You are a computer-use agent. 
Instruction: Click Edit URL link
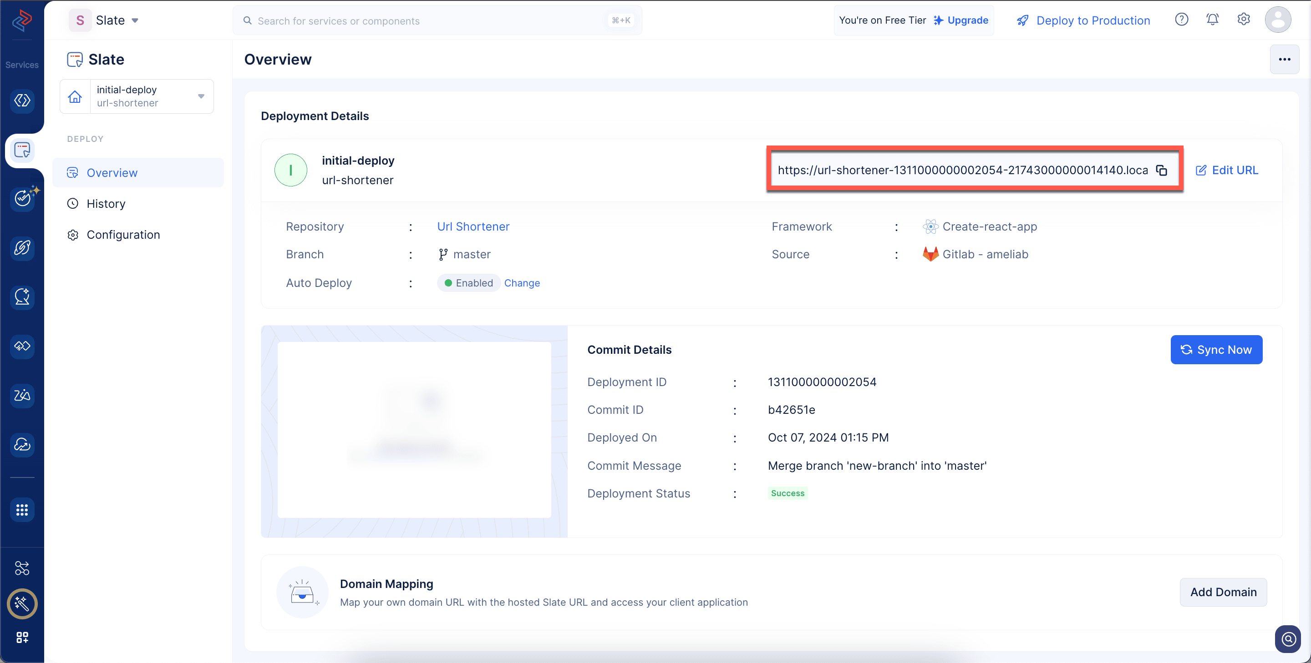coord(1226,171)
